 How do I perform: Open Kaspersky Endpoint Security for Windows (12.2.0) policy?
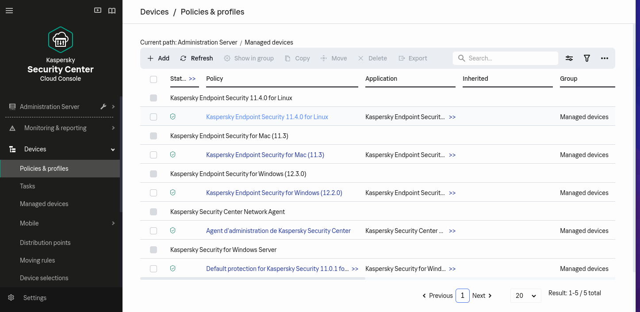[274, 193]
